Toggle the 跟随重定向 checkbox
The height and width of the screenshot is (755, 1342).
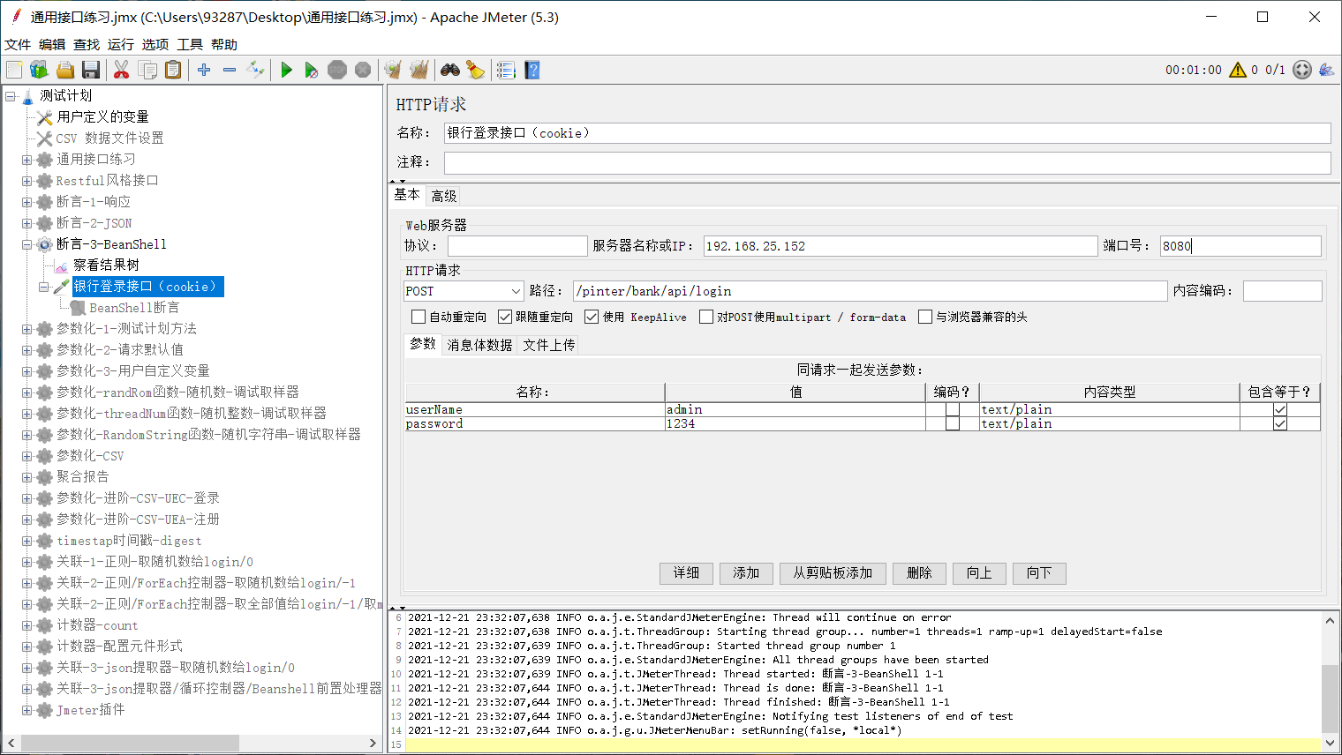tap(505, 317)
